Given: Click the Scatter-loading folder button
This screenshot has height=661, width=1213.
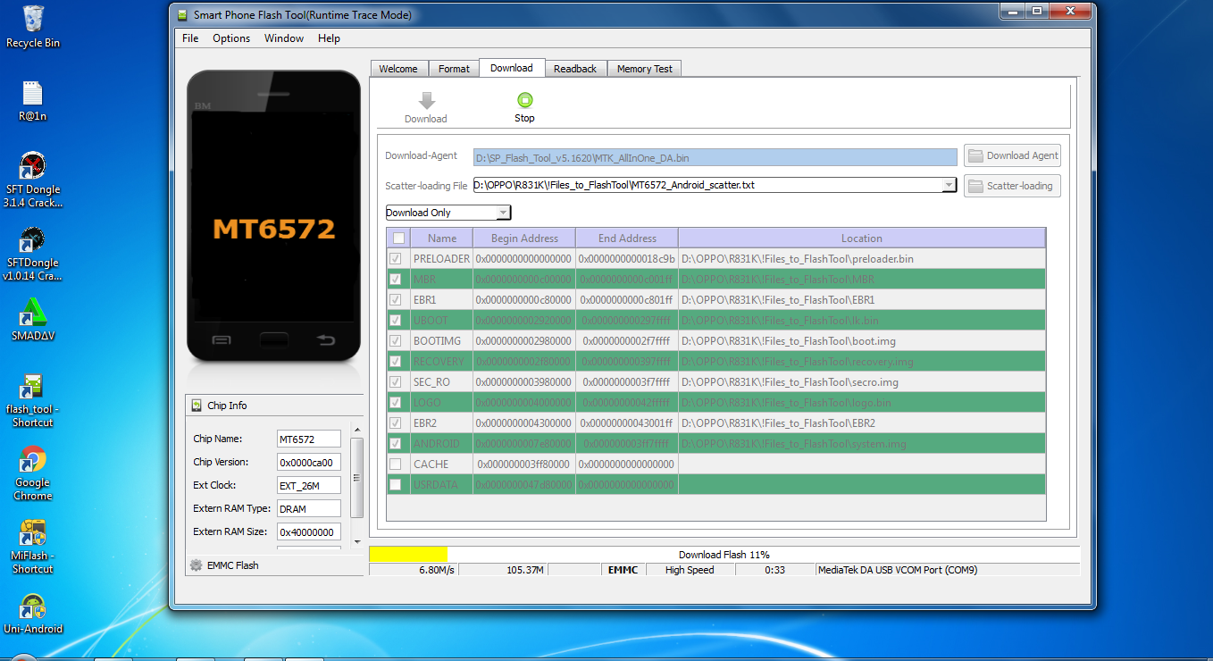Looking at the screenshot, I should tap(1012, 186).
